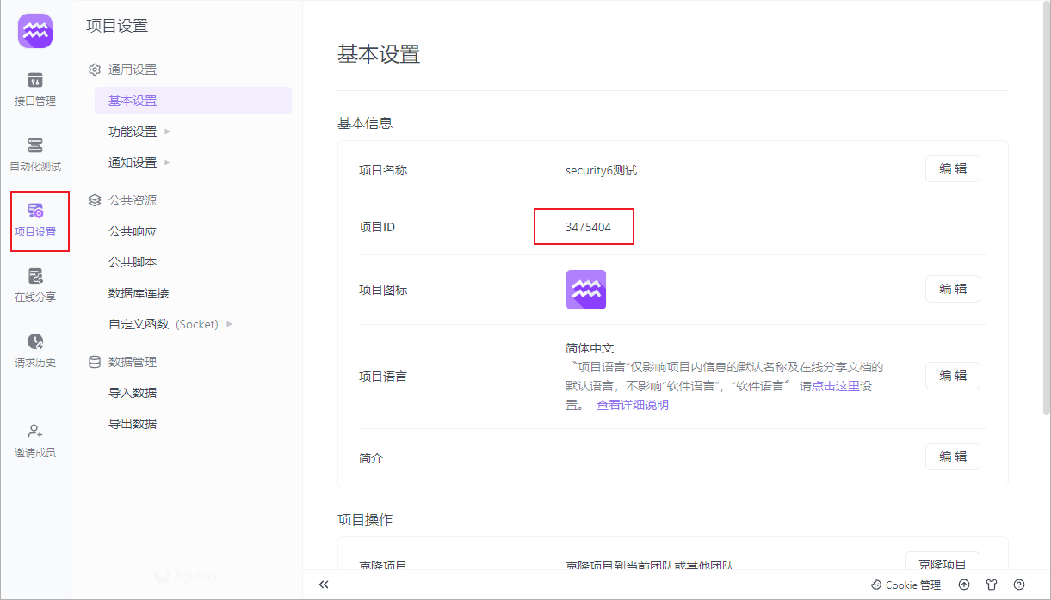Click the 数据管理 group label
This screenshot has width=1051, height=600.
133,362
